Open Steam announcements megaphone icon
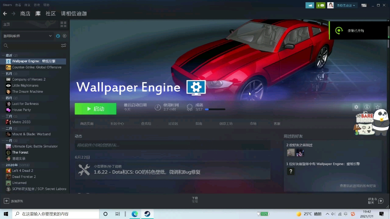The image size is (390, 219). [310, 5]
